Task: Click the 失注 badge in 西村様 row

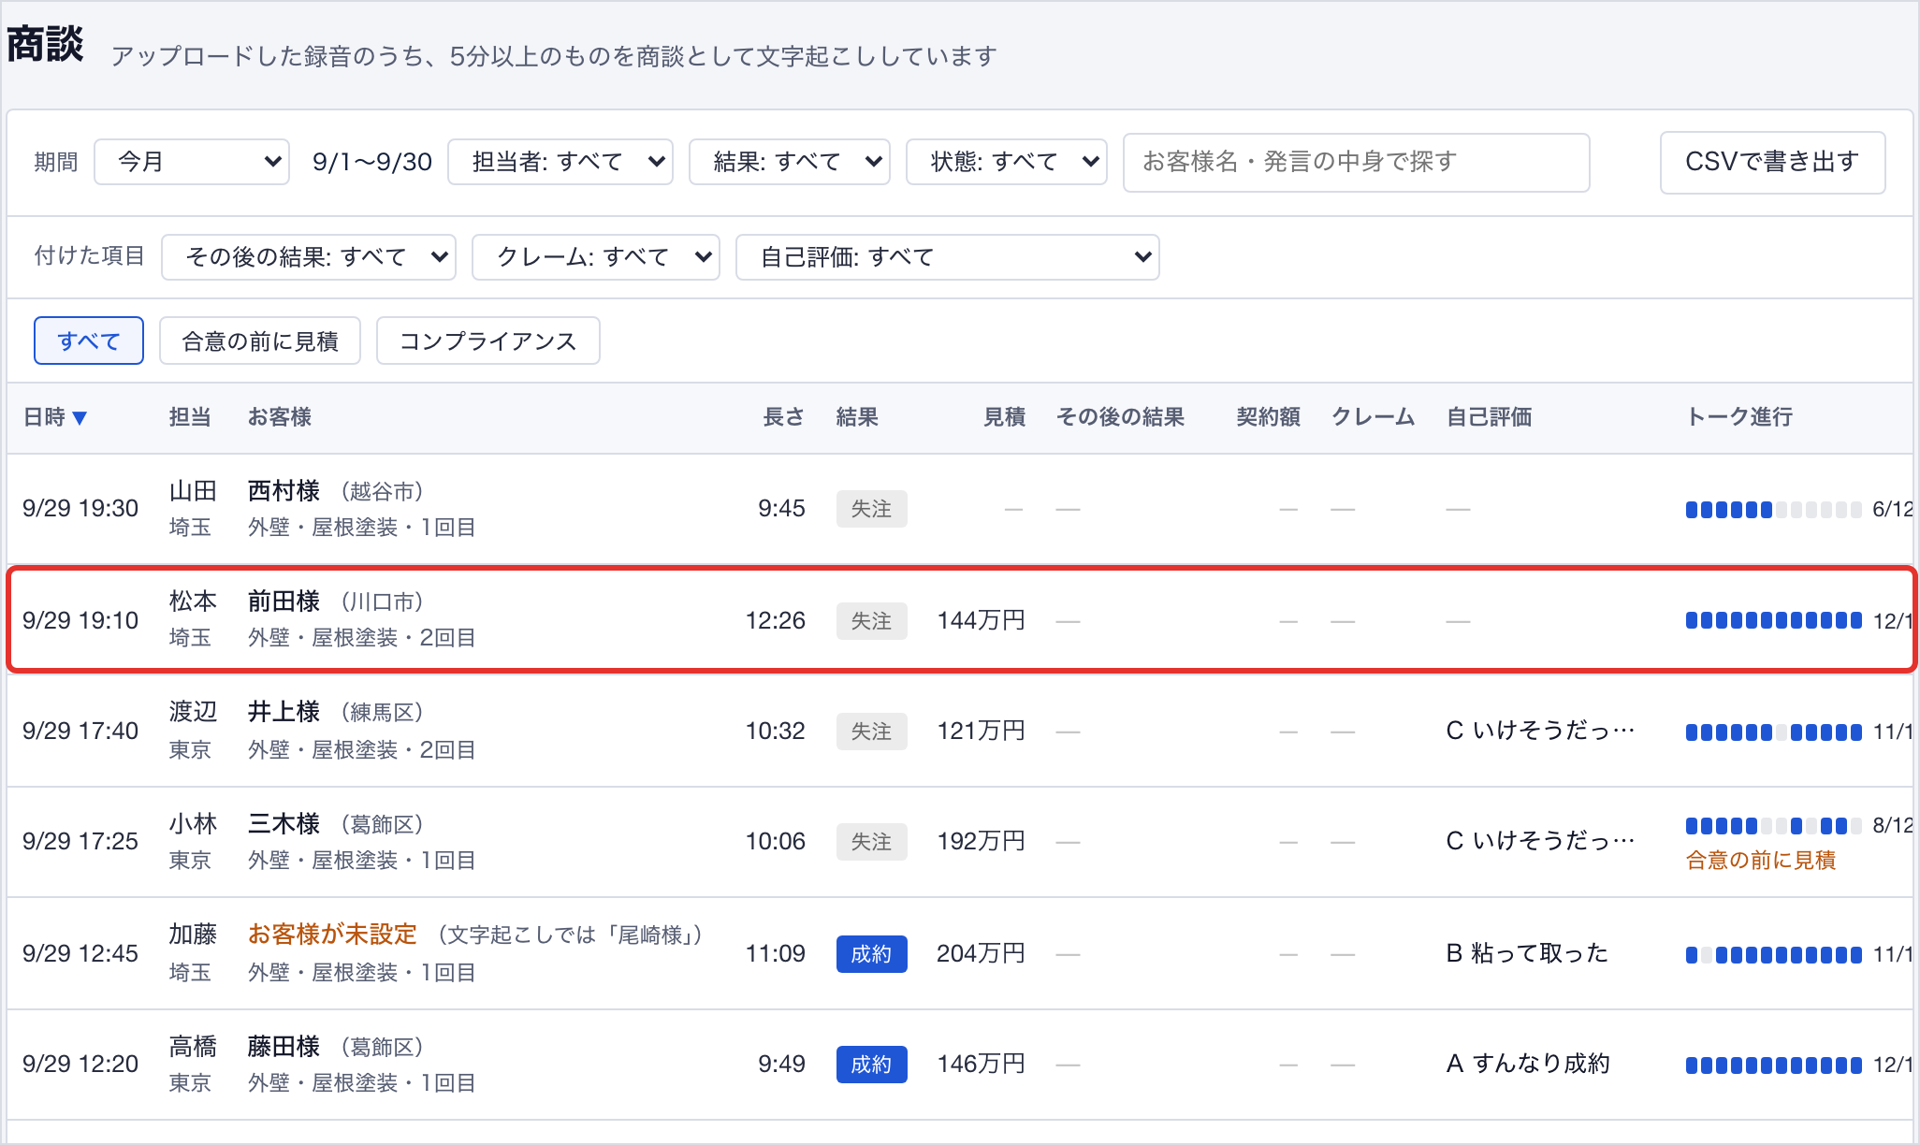Action: point(871,509)
